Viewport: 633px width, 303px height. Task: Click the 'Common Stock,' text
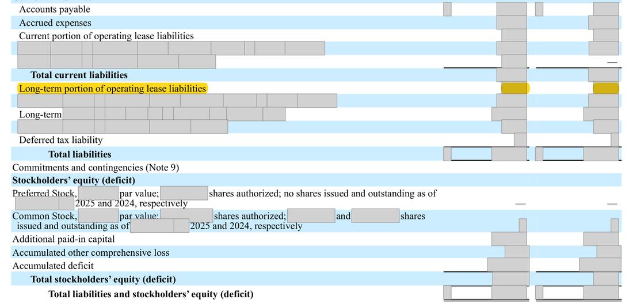point(44,216)
